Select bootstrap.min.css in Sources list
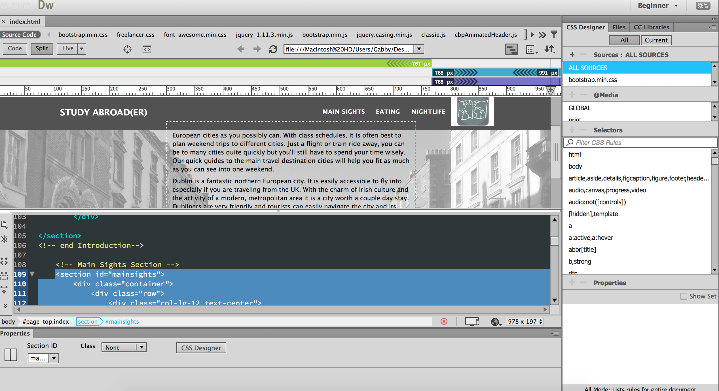The width and height of the screenshot is (719, 391). click(593, 80)
